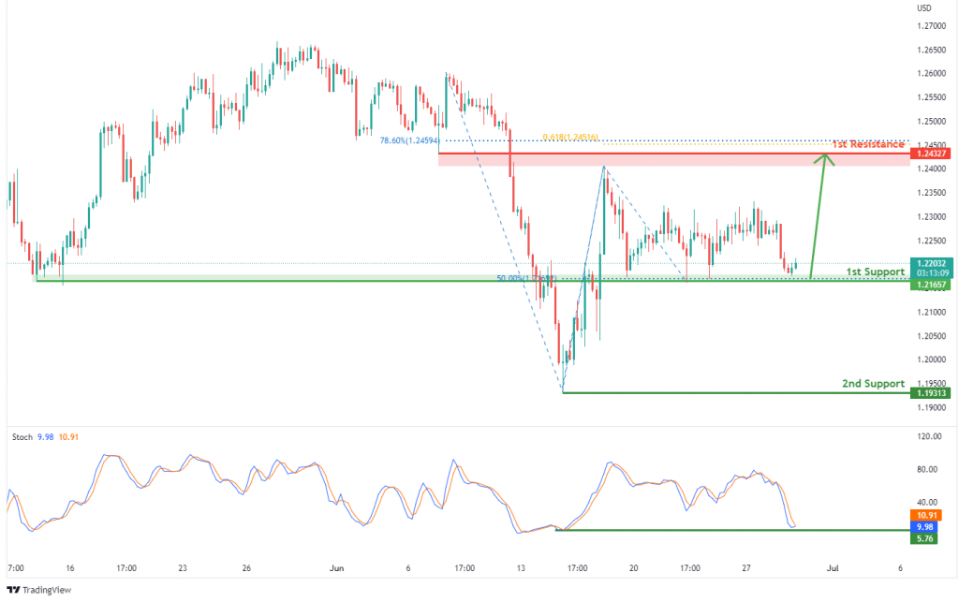Viewport: 959px width, 602px height.
Task: Click the Jul date on time axis
Action: 833,567
